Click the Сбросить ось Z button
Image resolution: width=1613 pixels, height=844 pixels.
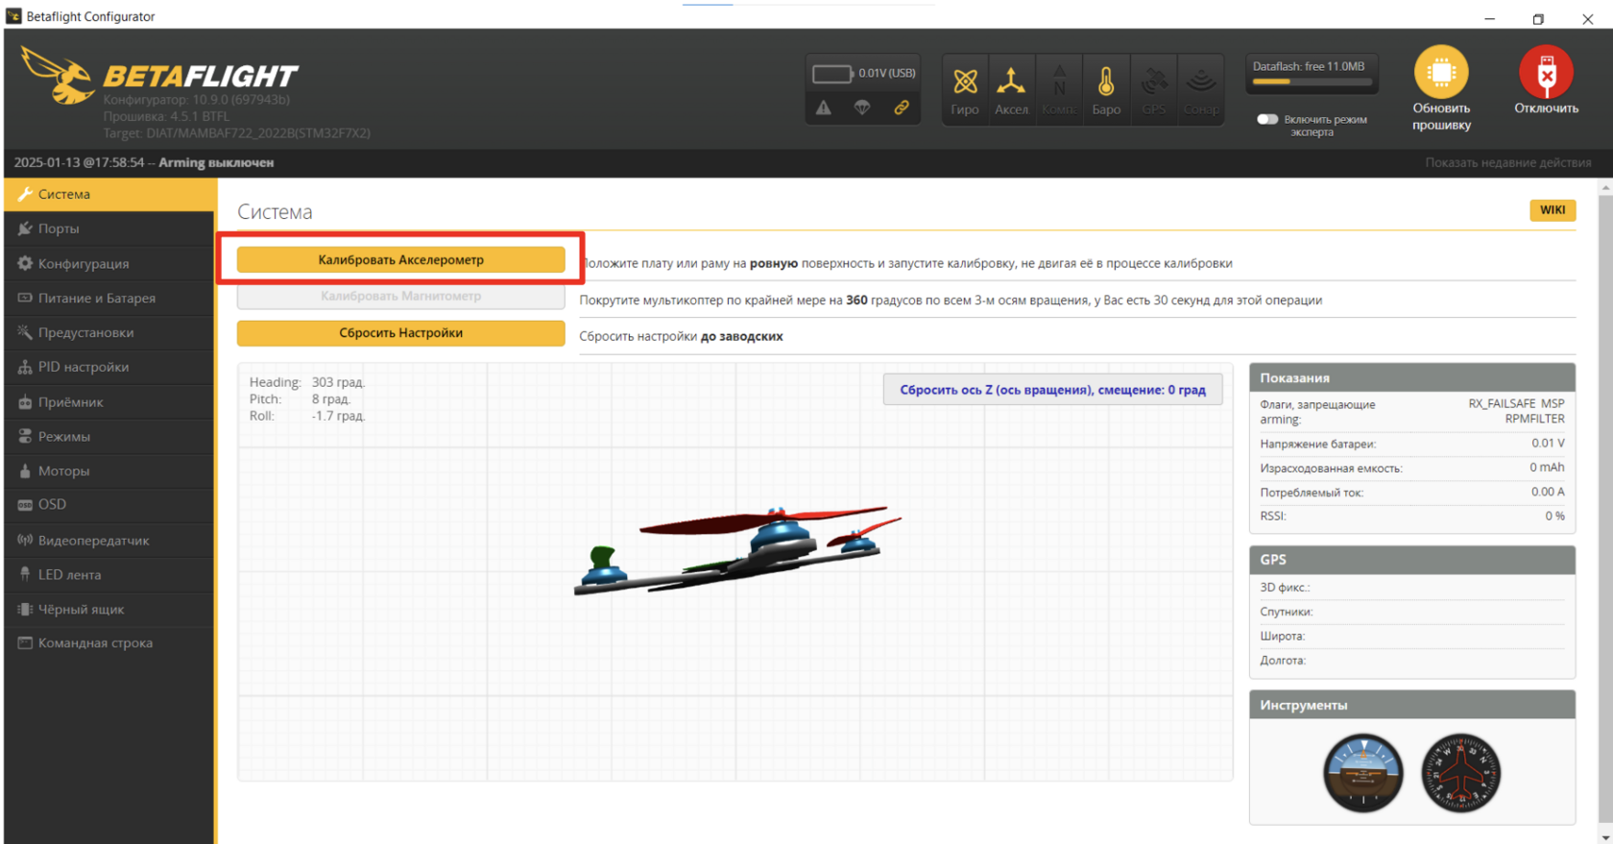tap(1052, 390)
